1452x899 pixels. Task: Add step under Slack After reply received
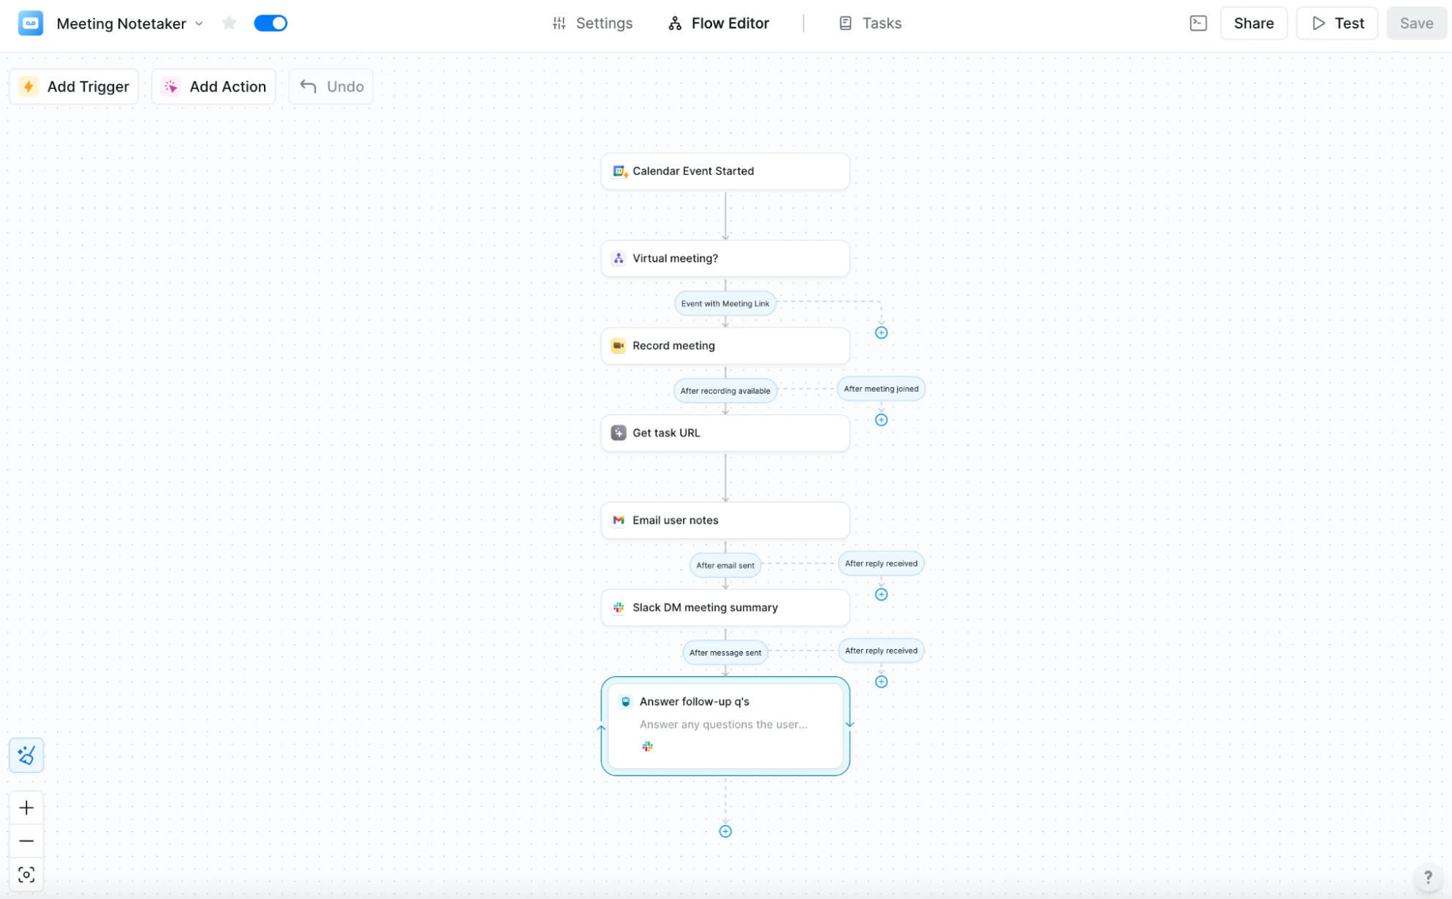point(881,682)
